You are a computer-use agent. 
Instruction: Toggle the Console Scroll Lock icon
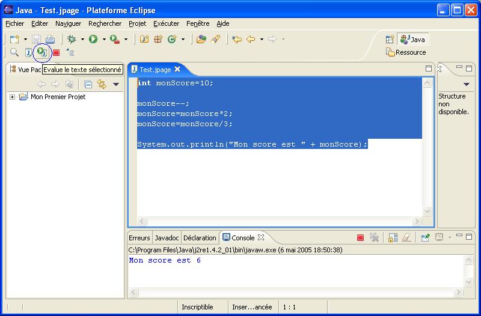[392, 237]
